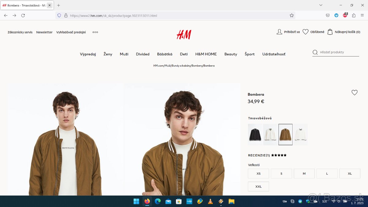Bookmark this page with the star icon

coord(292,15)
